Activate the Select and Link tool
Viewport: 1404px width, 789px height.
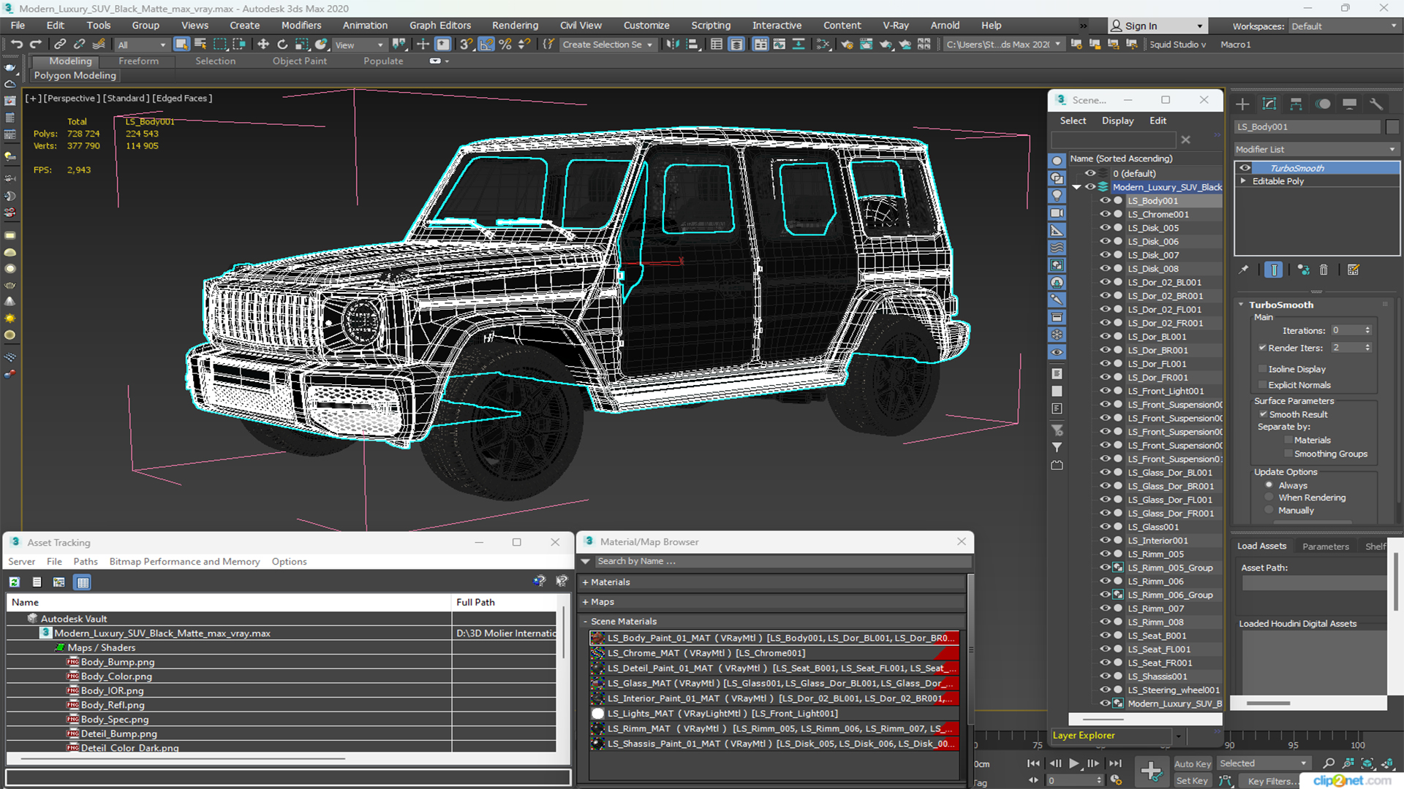pyautogui.click(x=60, y=45)
